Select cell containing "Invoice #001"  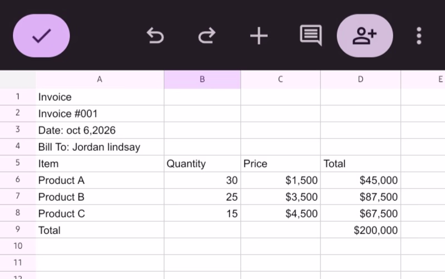[100, 114]
